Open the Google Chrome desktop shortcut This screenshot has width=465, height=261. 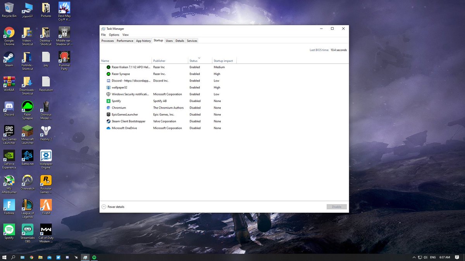(x=9, y=36)
